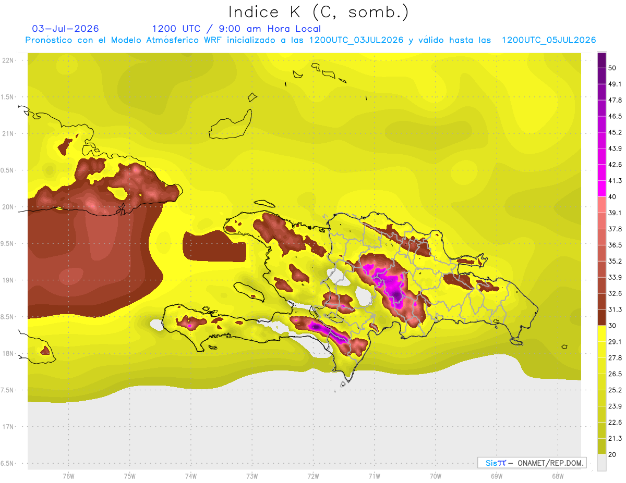The image size is (626, 483).
Task: Click the colorbar value '27.8'
Action: click(615, 357)
